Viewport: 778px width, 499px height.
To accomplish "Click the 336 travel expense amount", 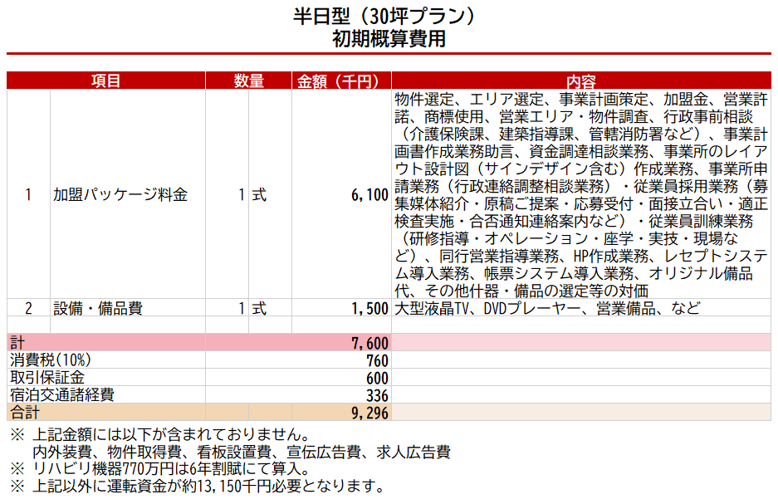I will [x=378, y=395].
